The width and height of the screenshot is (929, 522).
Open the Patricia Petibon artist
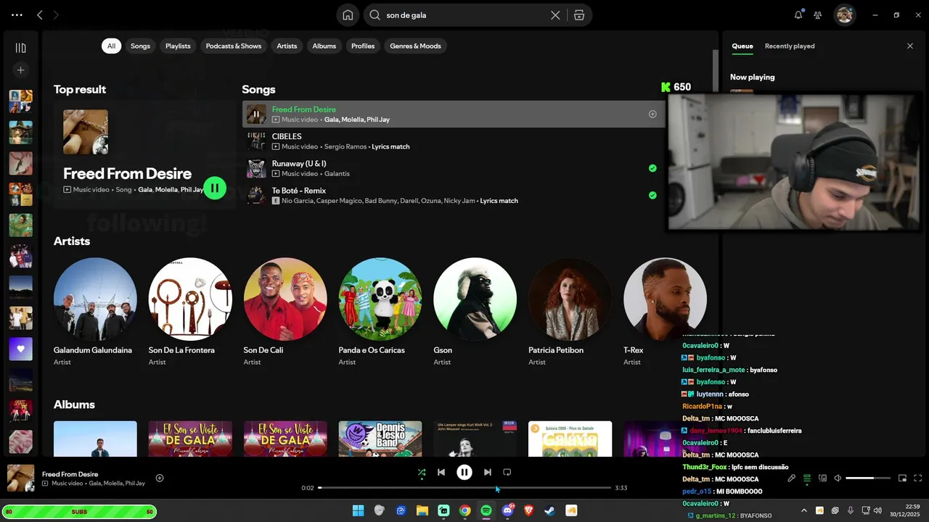(570, 299)
